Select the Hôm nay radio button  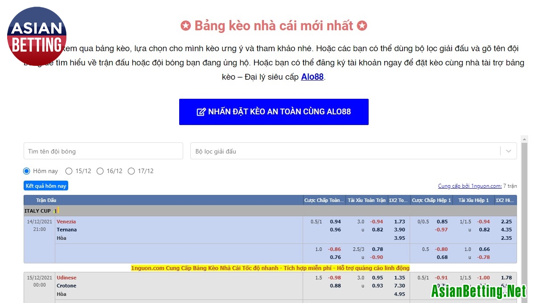[x=27, y=171]
